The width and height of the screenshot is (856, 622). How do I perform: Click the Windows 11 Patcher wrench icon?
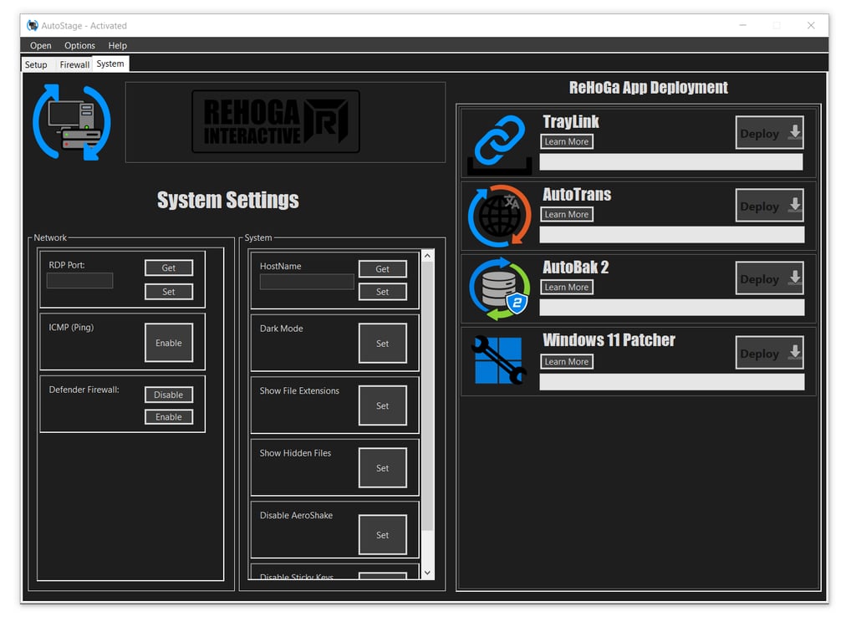500,359
